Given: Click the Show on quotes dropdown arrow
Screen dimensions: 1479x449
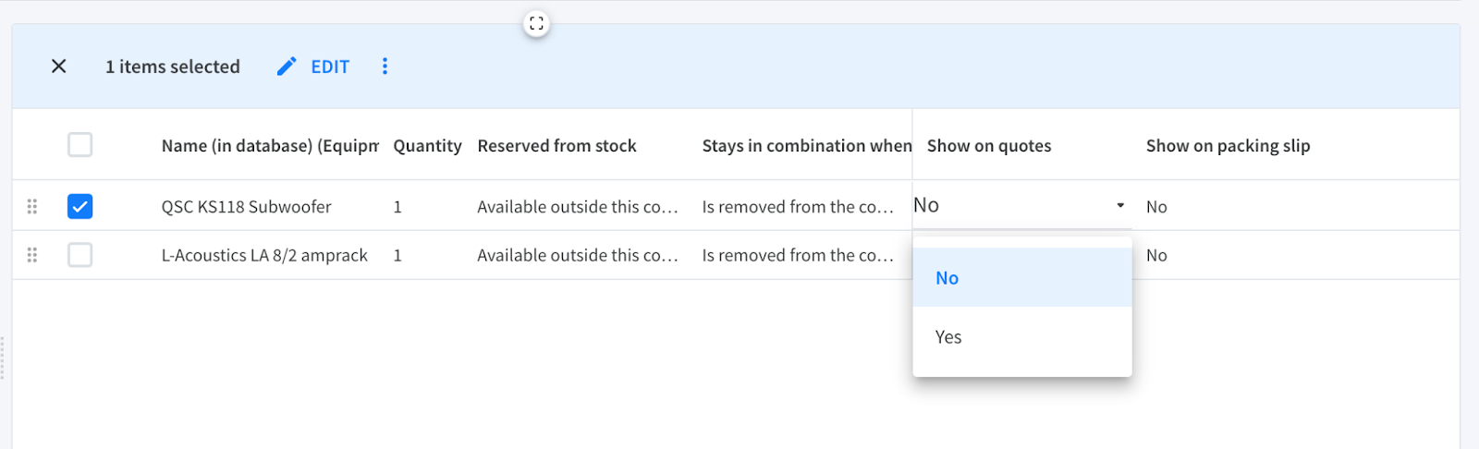Looking at the screenshot, I should tap(1120, 205).
